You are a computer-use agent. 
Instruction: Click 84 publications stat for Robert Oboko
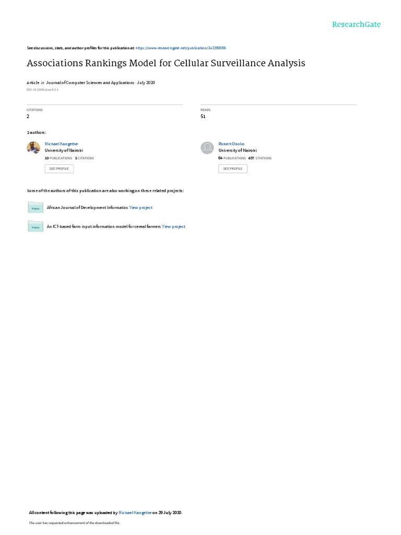tap(232, 158)
